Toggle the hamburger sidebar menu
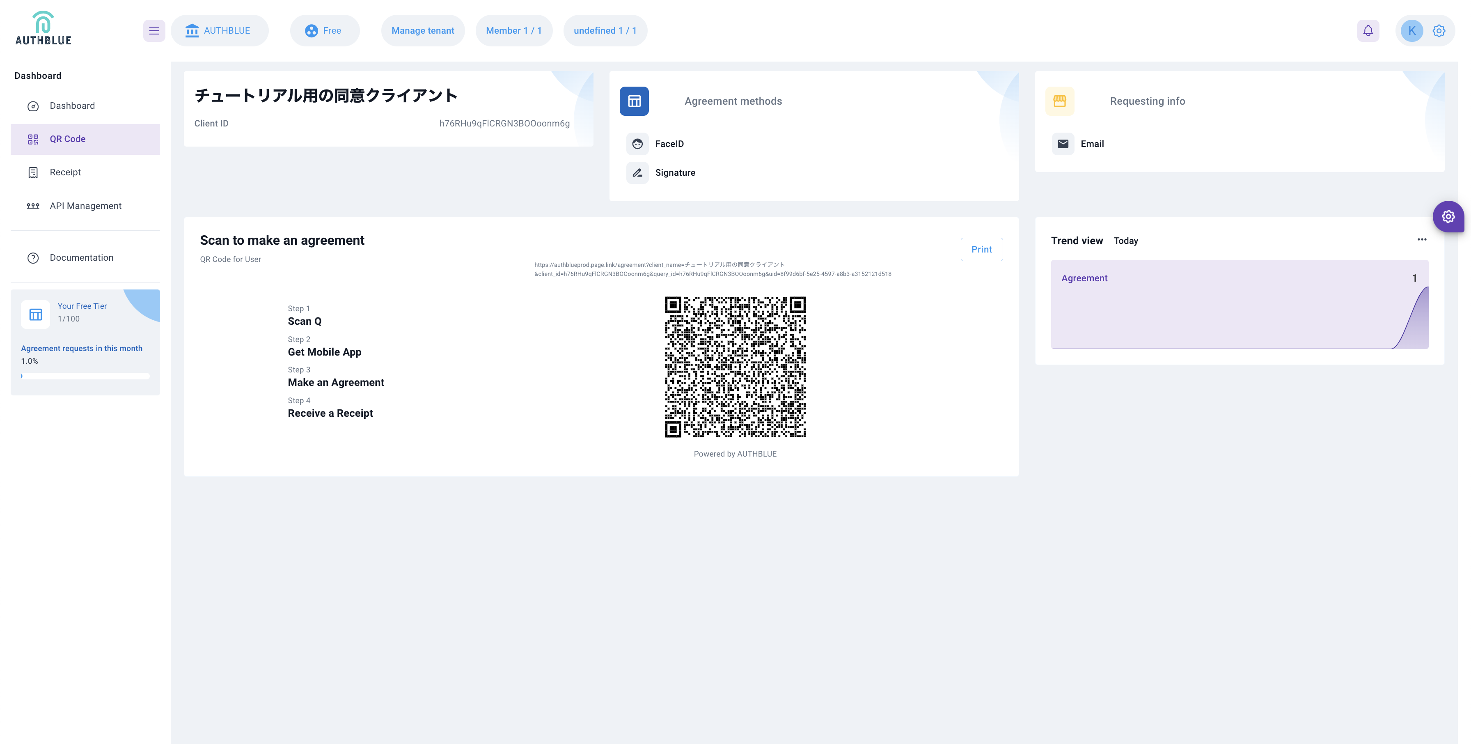 click(x=154, y=31)
